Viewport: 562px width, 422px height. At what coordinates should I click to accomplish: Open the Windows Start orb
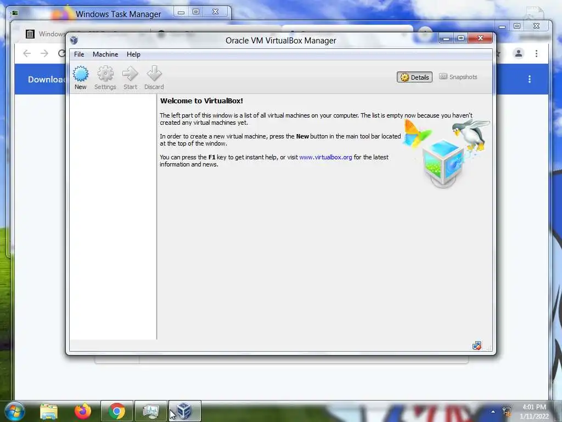point(14,411)
